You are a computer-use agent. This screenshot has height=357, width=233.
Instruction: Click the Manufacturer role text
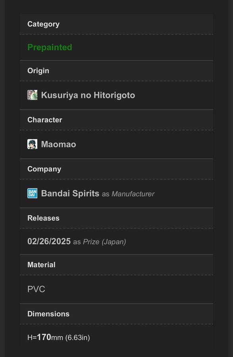coord(133,194)
